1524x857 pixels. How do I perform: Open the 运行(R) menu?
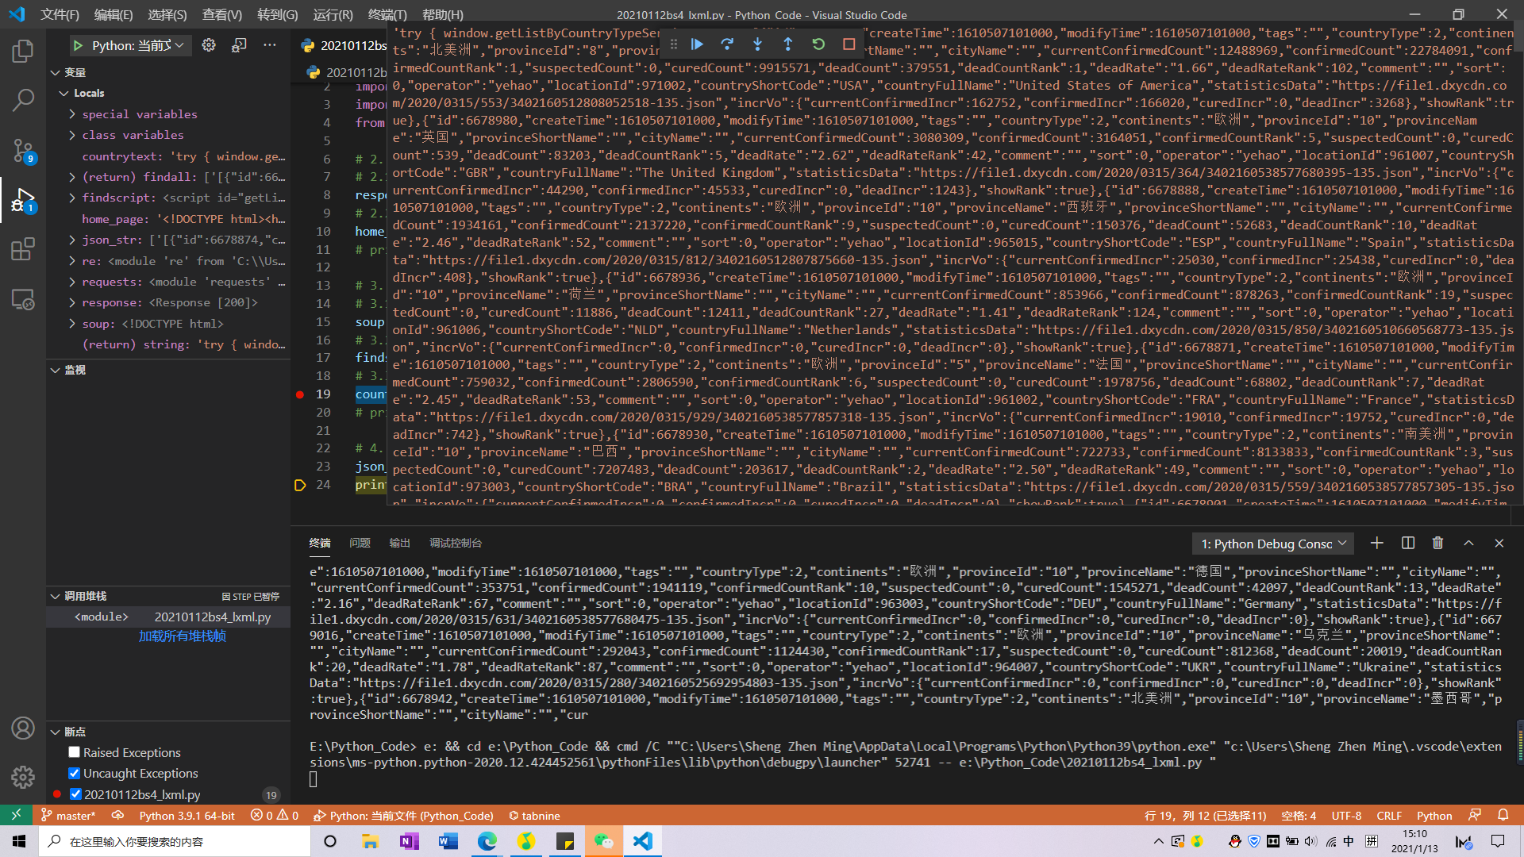[x=333, y=14]
